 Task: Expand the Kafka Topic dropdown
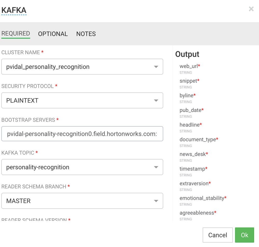[x=82, y=167]
